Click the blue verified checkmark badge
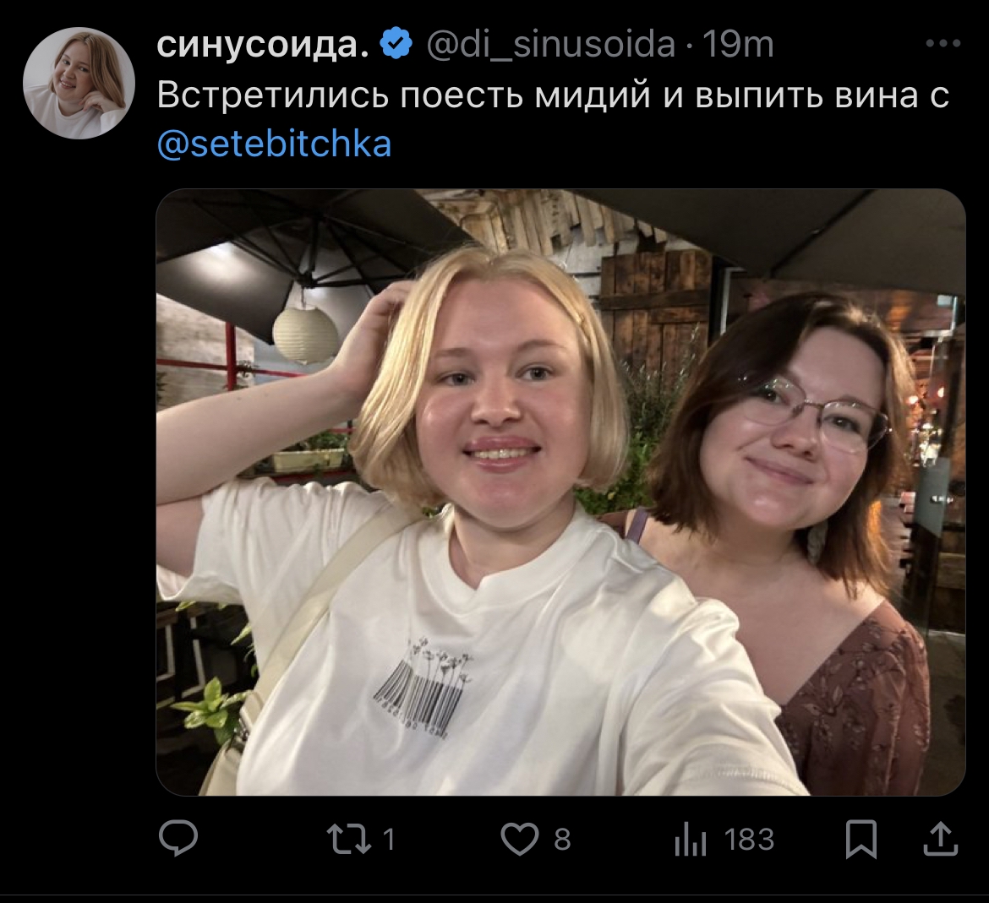Viewport: 989px width, 903px height. point(396,43)
